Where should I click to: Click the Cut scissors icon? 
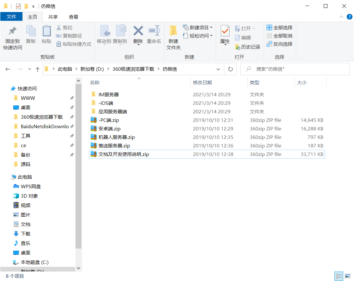(59, 27)
